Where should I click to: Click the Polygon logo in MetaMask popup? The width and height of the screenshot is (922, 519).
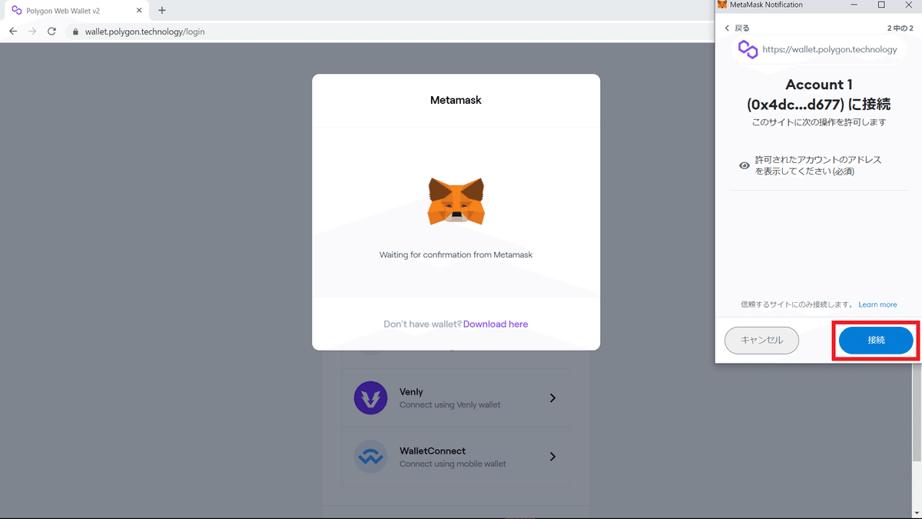coord(748,49)
